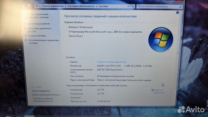
Task: Click the Система и безопасность breadcrumb
Action: (x=81, y=6)
